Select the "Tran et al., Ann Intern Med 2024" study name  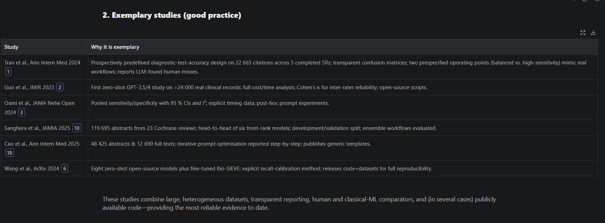[42, 63]
